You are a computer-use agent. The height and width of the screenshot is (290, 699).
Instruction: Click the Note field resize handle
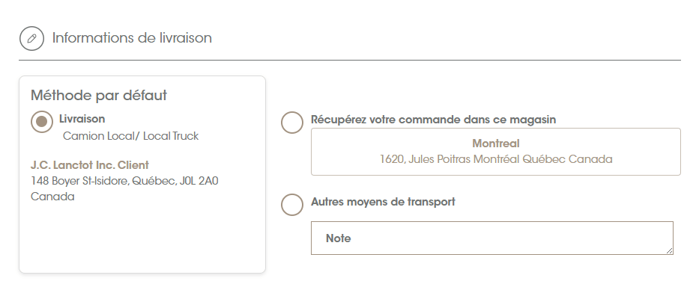[x=669, y=251]
